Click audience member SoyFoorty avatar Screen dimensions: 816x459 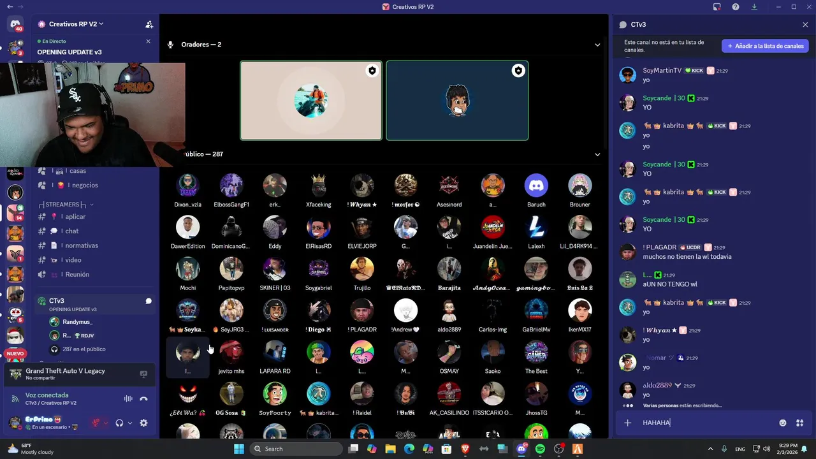(x=275, y=394)
